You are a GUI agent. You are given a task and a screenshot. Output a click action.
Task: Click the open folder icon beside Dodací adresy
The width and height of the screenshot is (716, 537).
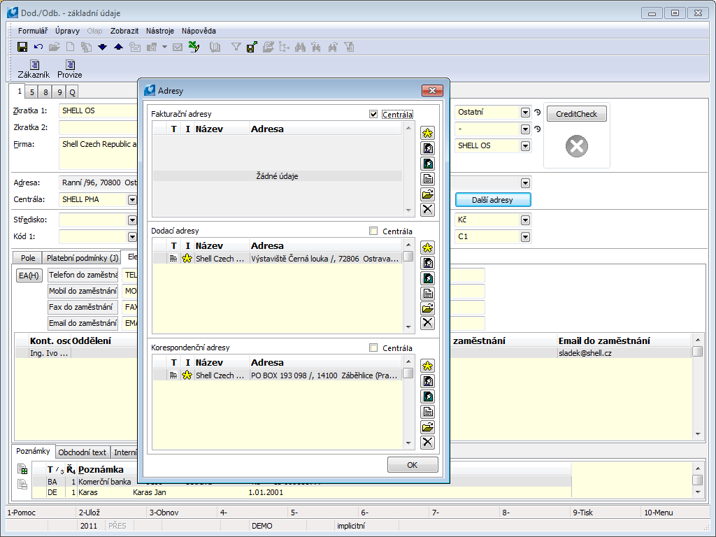[428, 308]
